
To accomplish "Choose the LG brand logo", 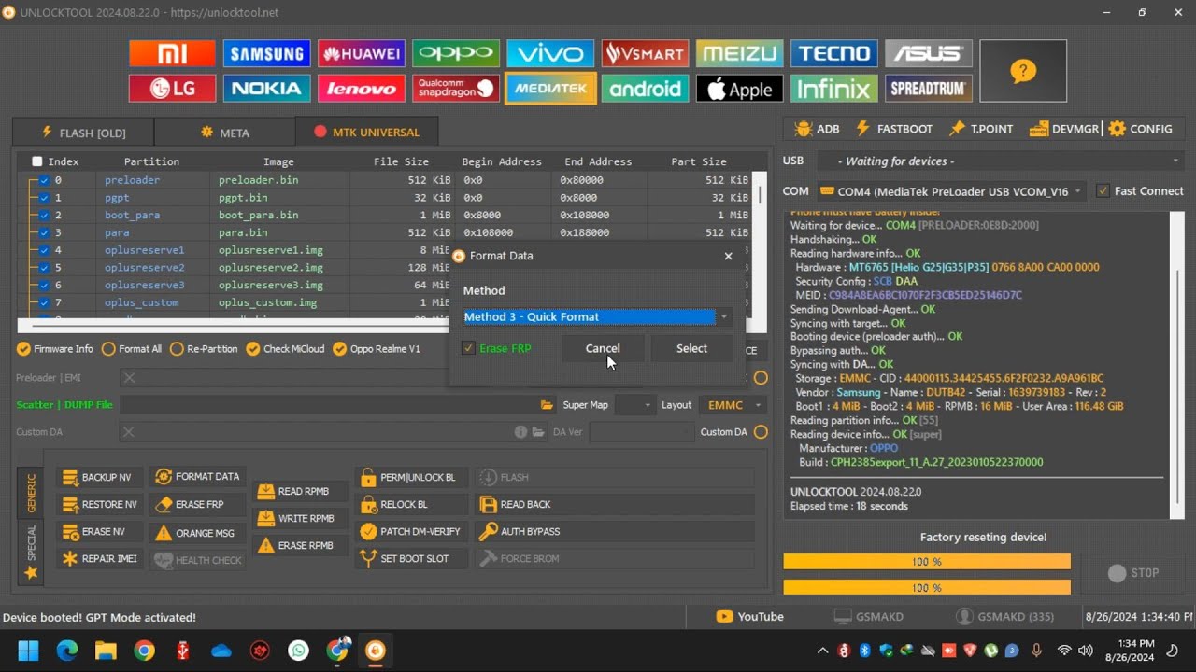I will point(172,89).
